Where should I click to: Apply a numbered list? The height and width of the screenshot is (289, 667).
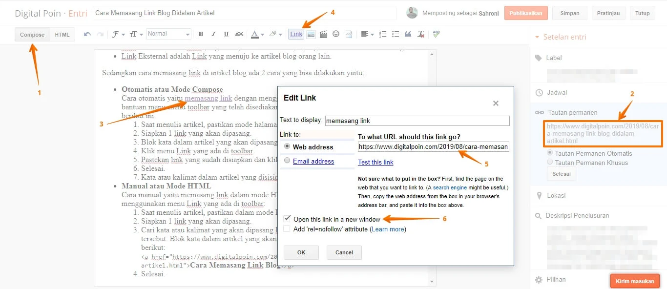click(382, 34)
